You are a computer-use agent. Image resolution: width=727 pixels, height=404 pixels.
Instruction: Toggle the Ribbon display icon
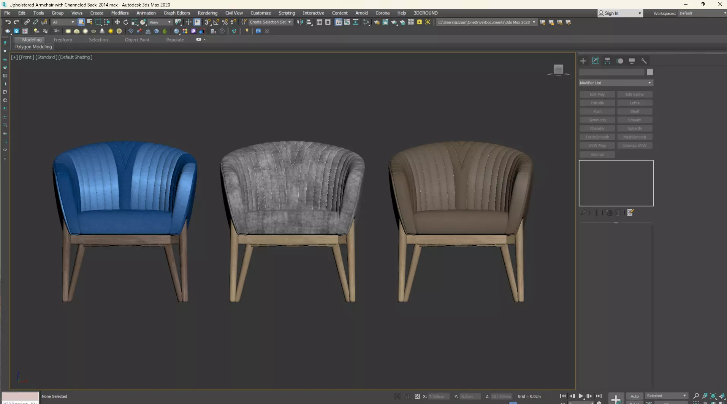click(338, 22)
